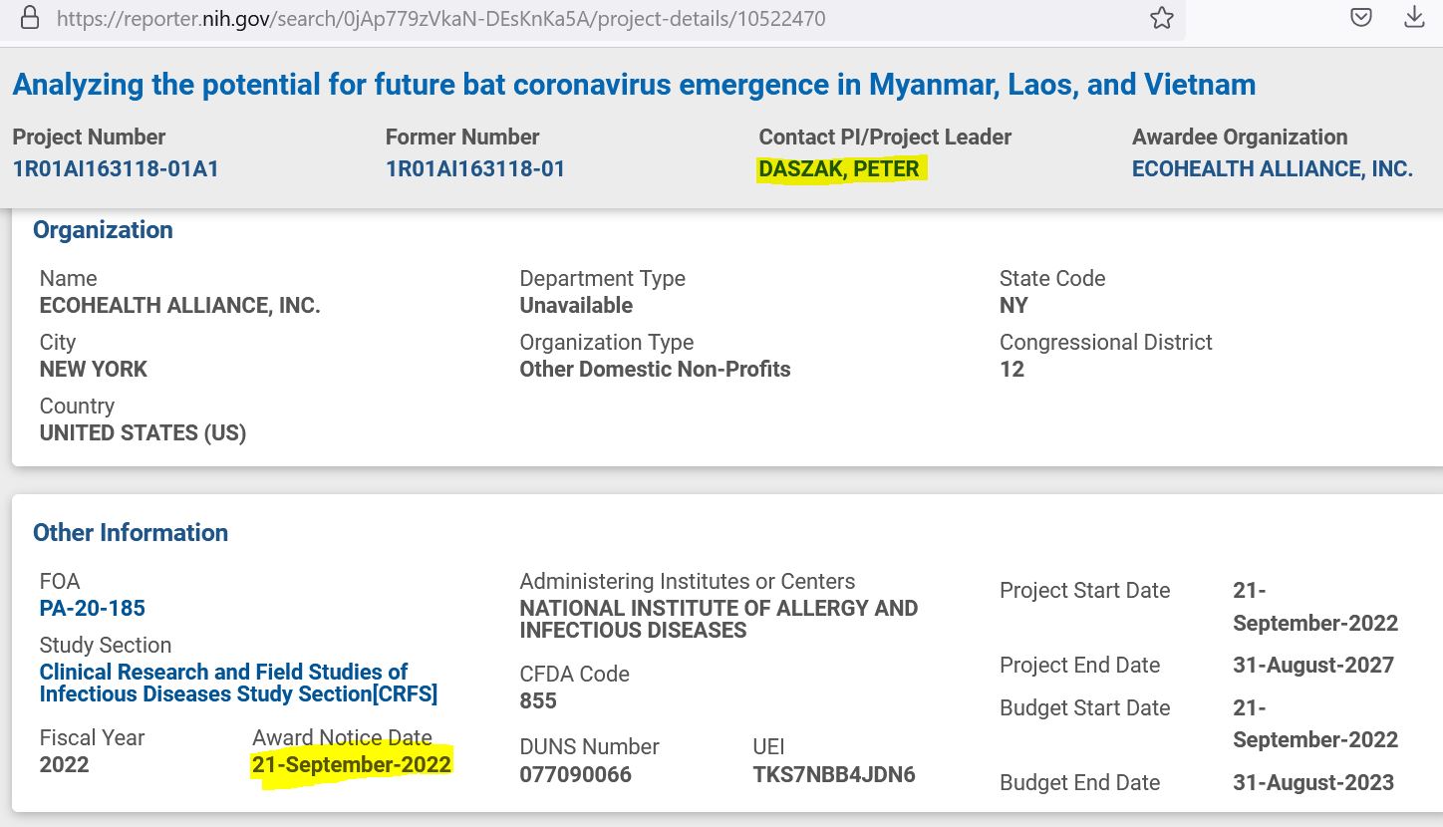Open the PA-20-185 FOA link
This screenshot has height=827, width=1443.
pyautogui.click(x=93, y=608)
